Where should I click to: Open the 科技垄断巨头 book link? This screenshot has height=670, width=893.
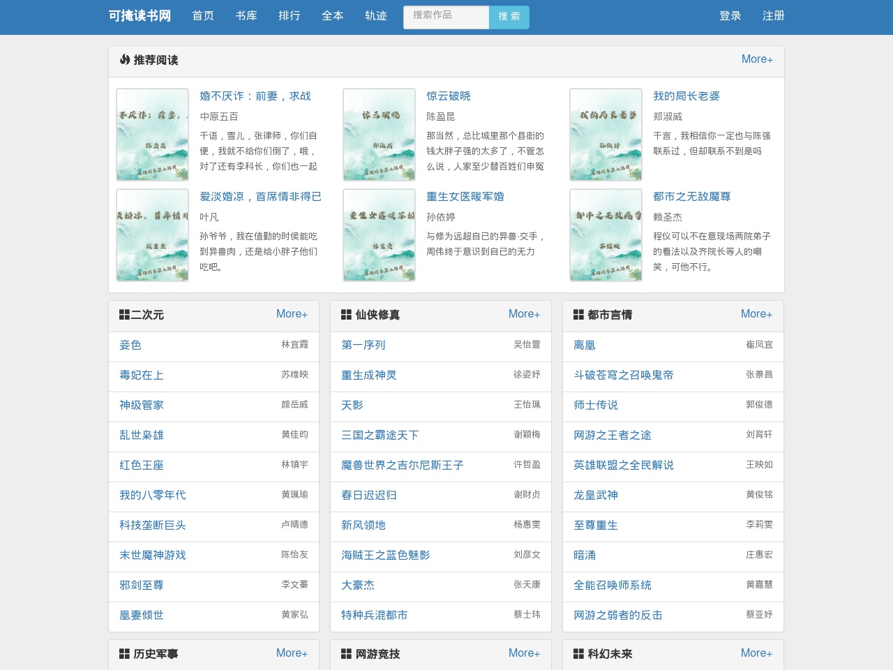(x=153, y=525)
